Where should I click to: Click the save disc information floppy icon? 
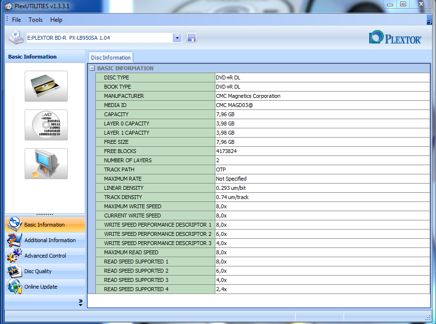[191, 38]
